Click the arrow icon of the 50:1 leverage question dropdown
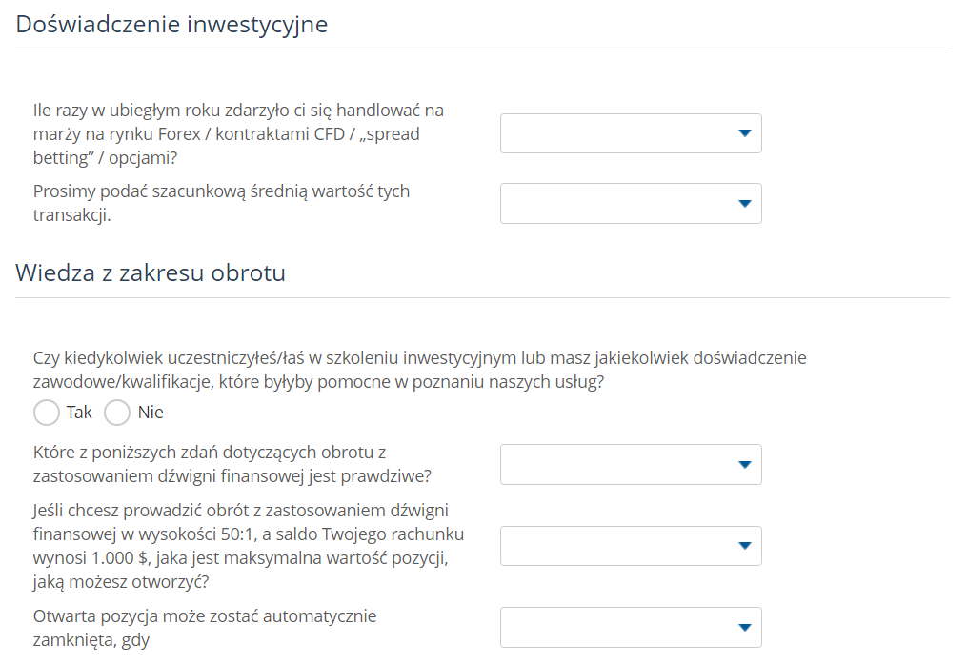The width and height of the screenshot is (967, 665). click(744, 546)
